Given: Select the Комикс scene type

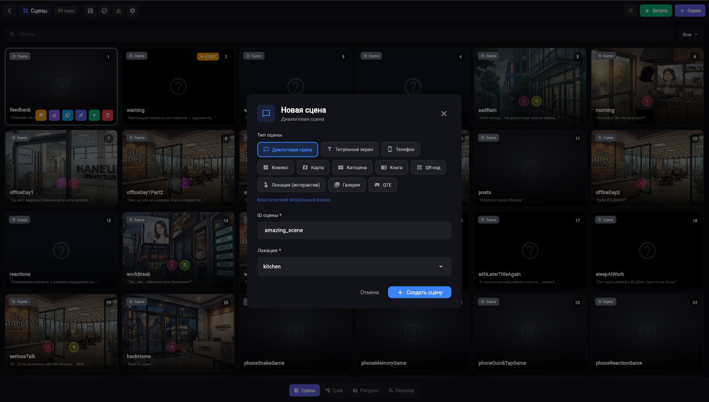Looking at the screenshot, I should tap(275, 167).
